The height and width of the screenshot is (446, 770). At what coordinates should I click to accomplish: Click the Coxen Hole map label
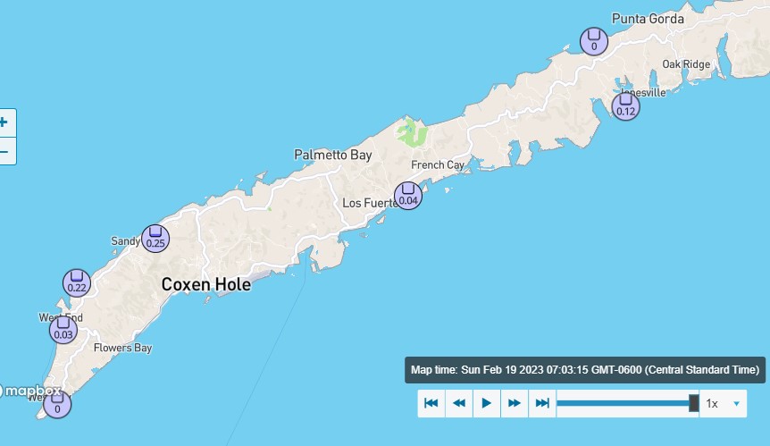(x=206, y=284)
